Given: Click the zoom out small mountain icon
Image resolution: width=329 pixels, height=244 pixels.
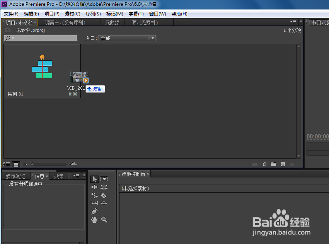Looking at the screenshot, I should pos(25,164).
